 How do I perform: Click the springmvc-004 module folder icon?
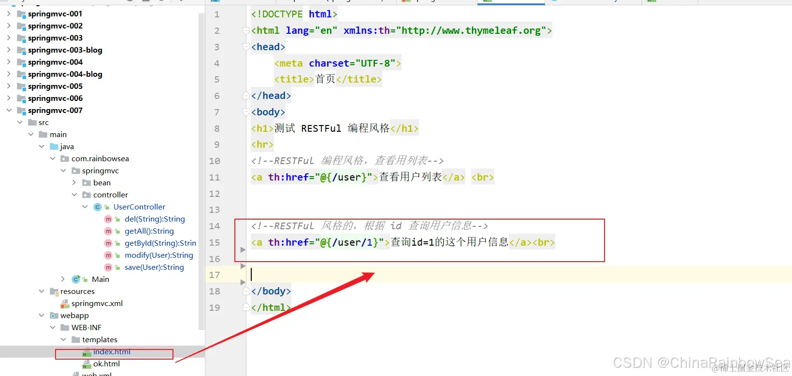coord(21,62)
